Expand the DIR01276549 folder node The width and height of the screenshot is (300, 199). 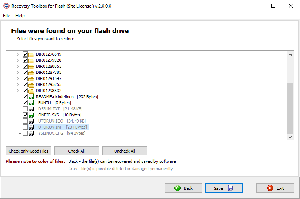[x=18, y=54]
